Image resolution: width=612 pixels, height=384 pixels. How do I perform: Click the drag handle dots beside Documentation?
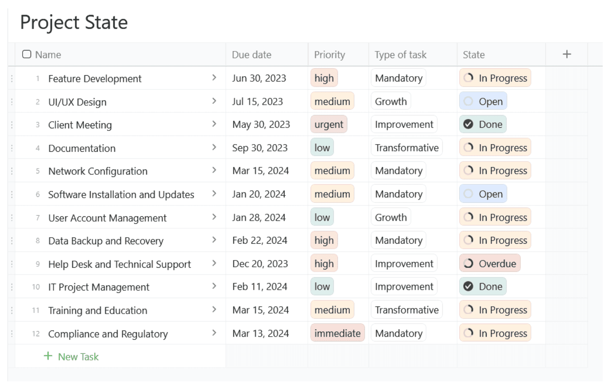(12, 147)
